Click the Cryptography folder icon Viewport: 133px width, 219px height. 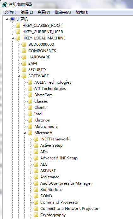(x=36, y=215)
